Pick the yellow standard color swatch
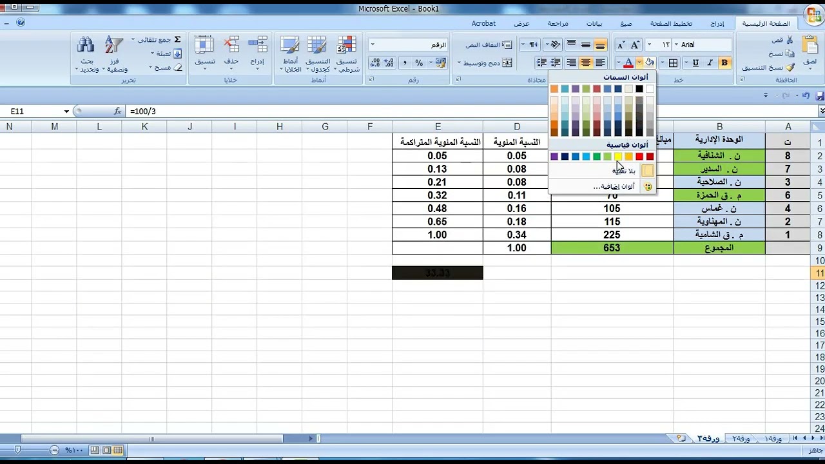This screenshot has height=464, width=825. click(618, 157)
